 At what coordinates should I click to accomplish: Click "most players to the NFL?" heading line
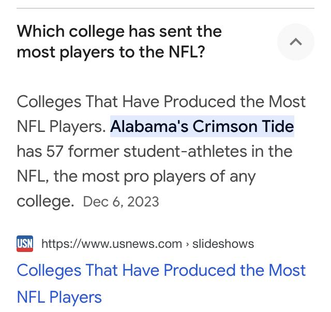111,53
